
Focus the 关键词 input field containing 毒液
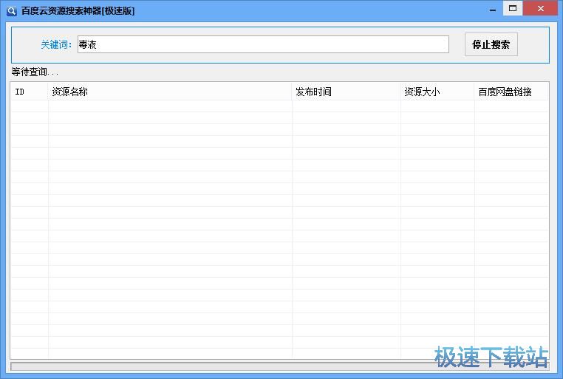263,44
